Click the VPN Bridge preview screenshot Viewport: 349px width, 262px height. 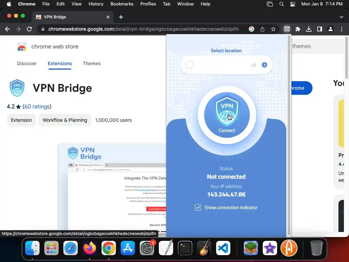coord(112,187)
